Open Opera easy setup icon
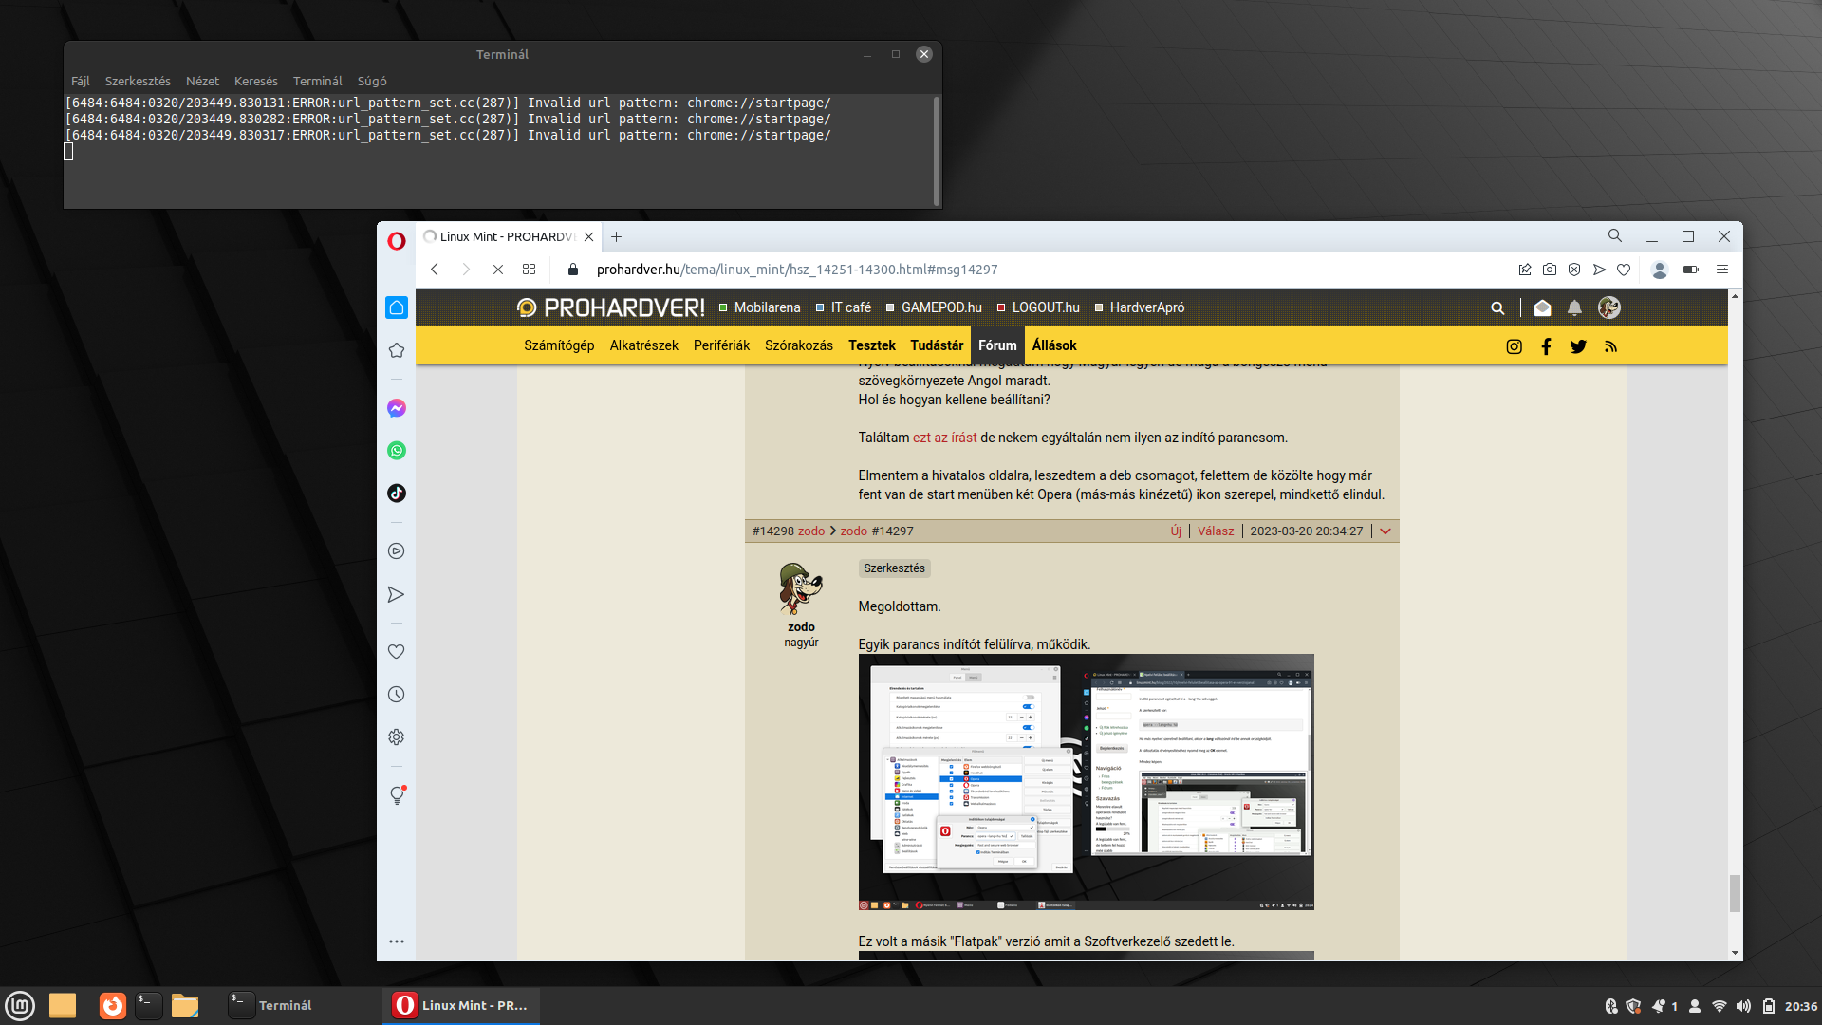1822x1025 pixels. pyautogui.click(x=1722, y=270)
